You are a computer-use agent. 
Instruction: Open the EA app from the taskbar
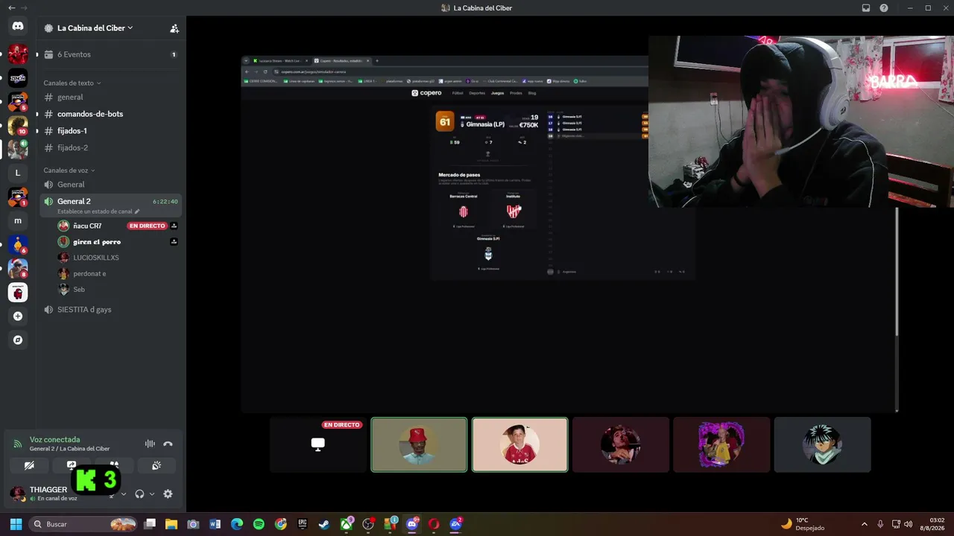click(456, 524)
